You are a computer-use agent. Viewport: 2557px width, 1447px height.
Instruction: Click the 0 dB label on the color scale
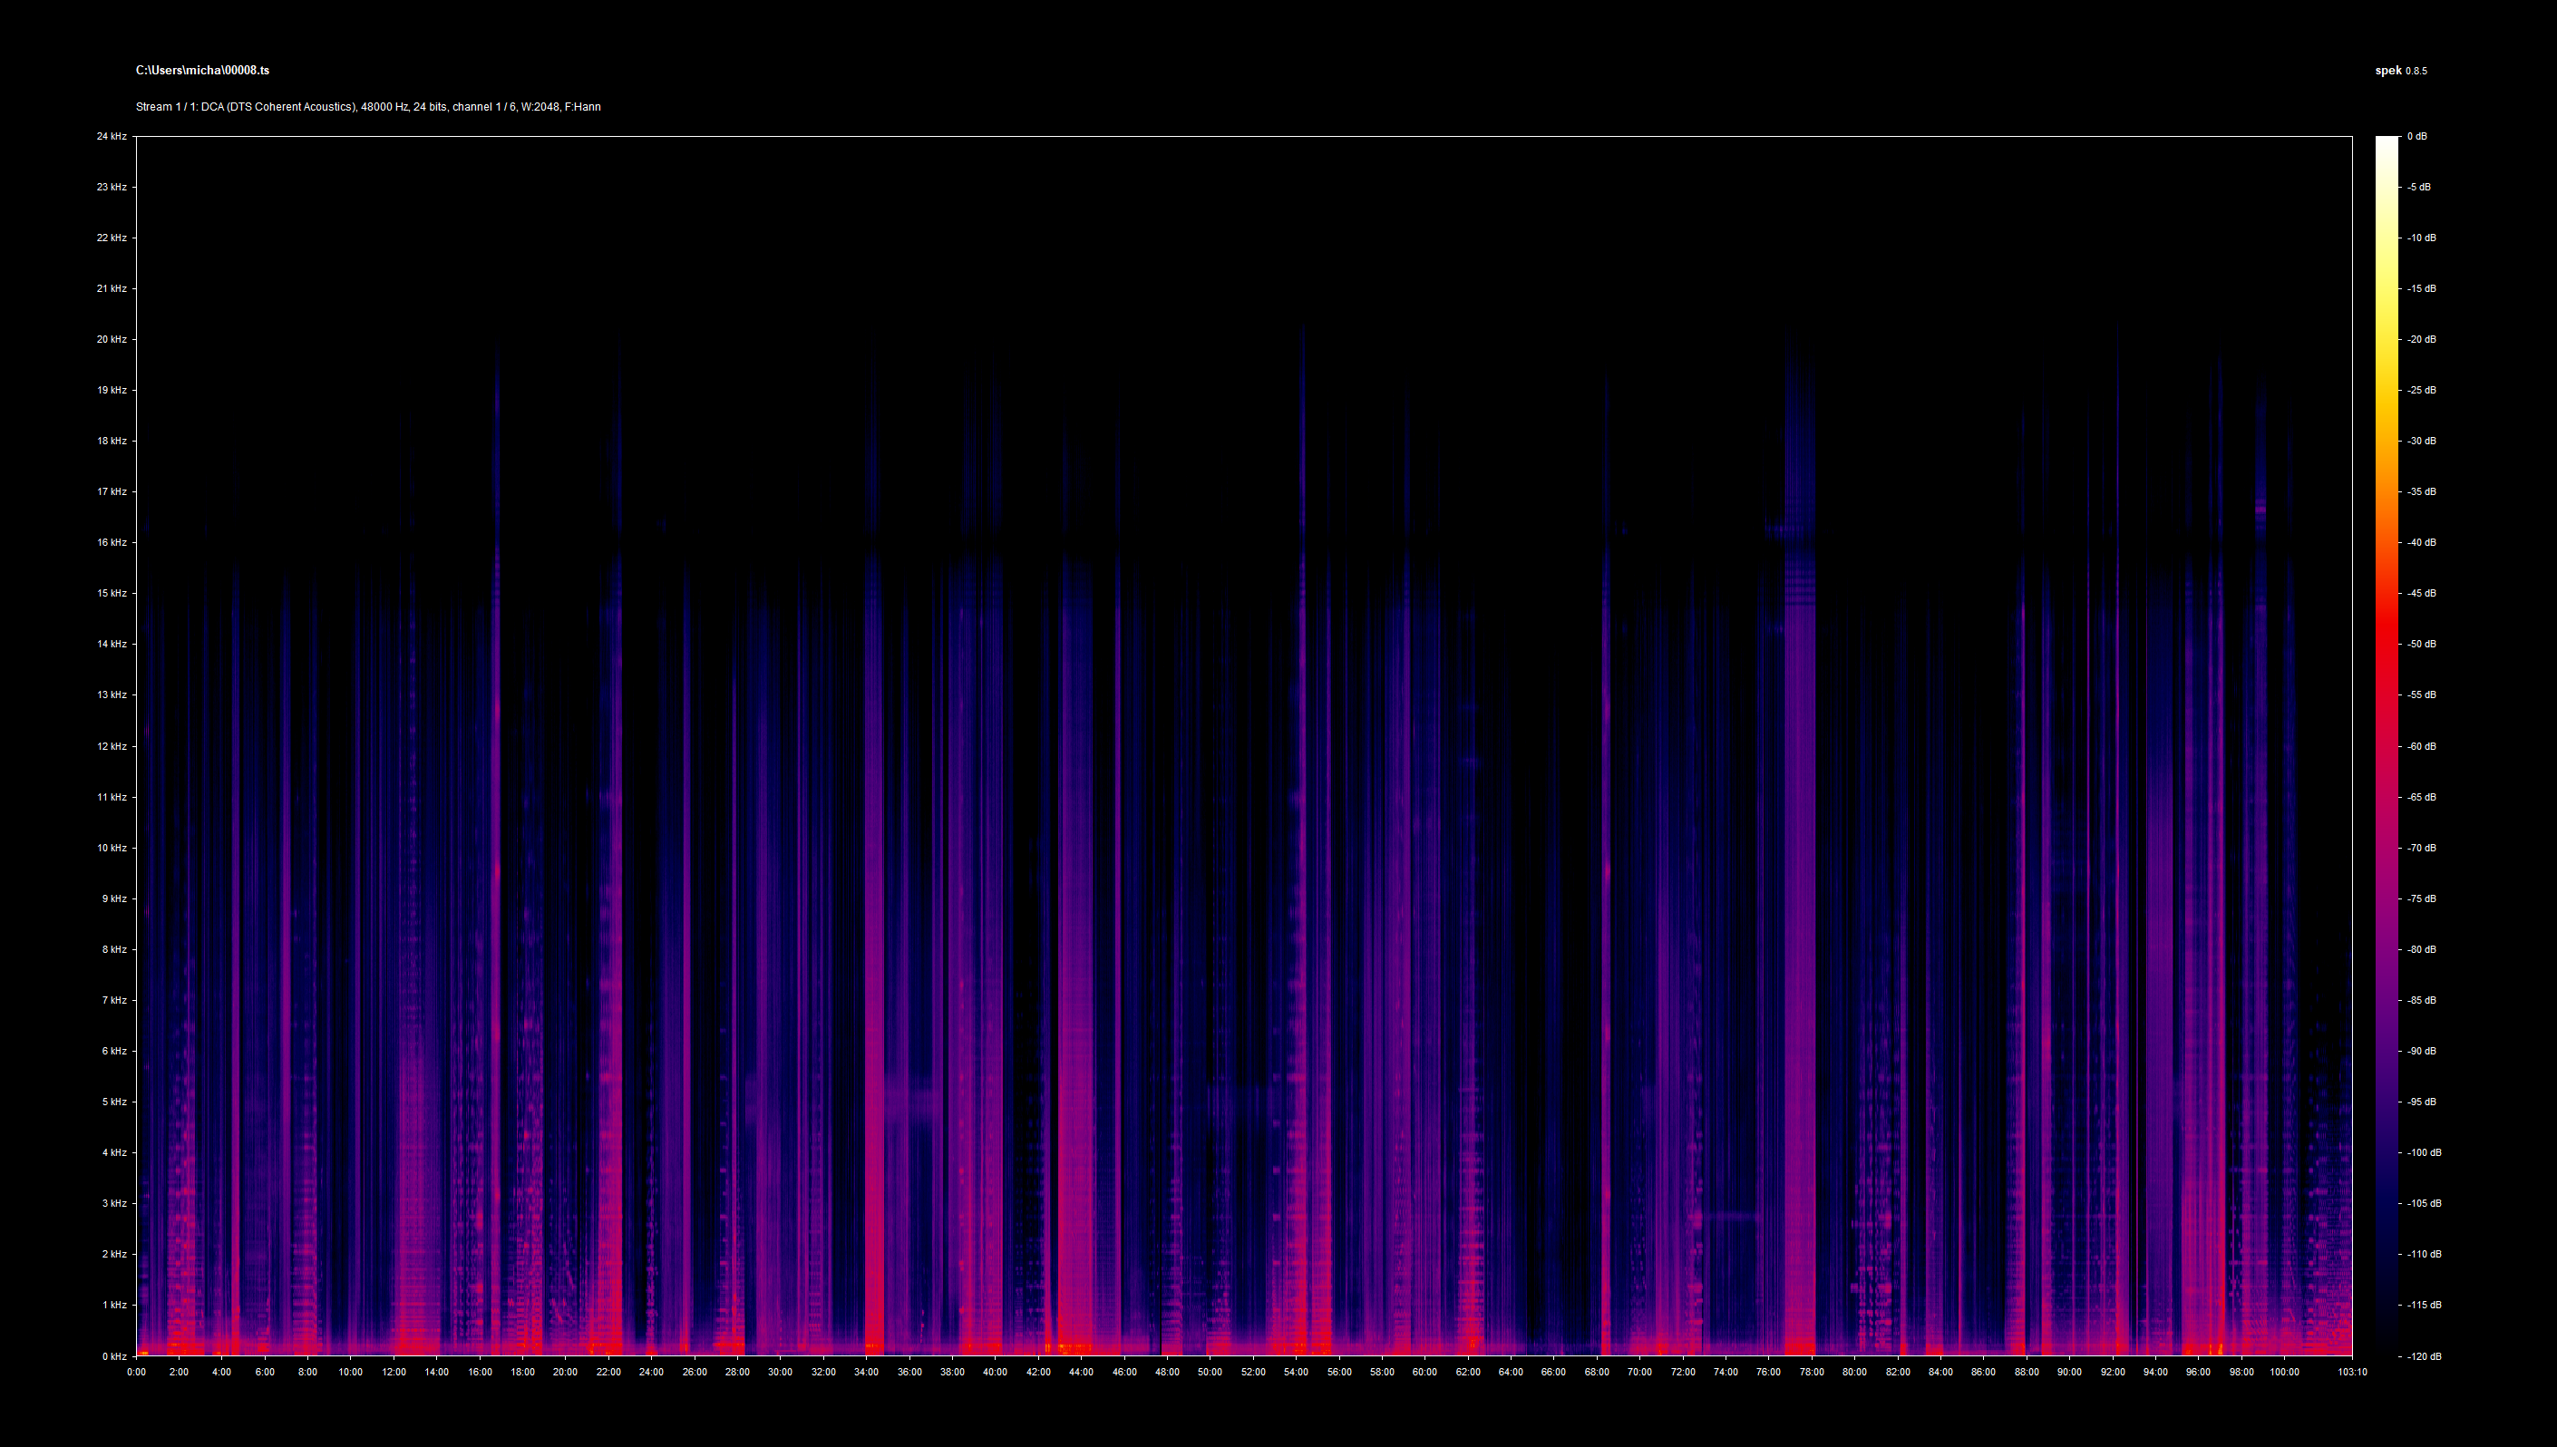point(2416,136)
